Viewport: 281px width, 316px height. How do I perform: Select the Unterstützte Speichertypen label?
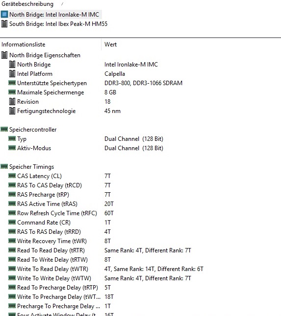tap(52, 83)
